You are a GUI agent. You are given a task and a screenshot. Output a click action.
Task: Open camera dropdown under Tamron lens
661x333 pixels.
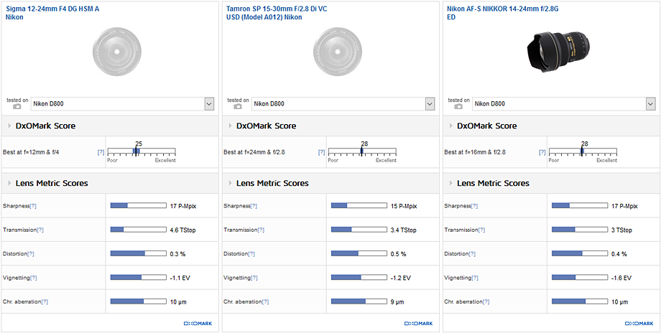(430, 104)
